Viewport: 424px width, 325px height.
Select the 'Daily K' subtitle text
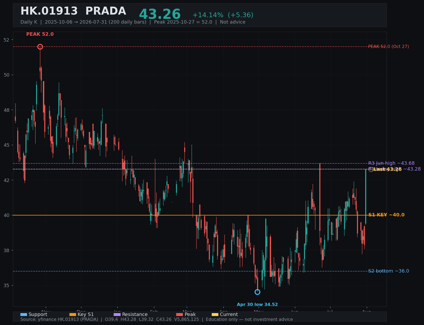tap(29, 22)
